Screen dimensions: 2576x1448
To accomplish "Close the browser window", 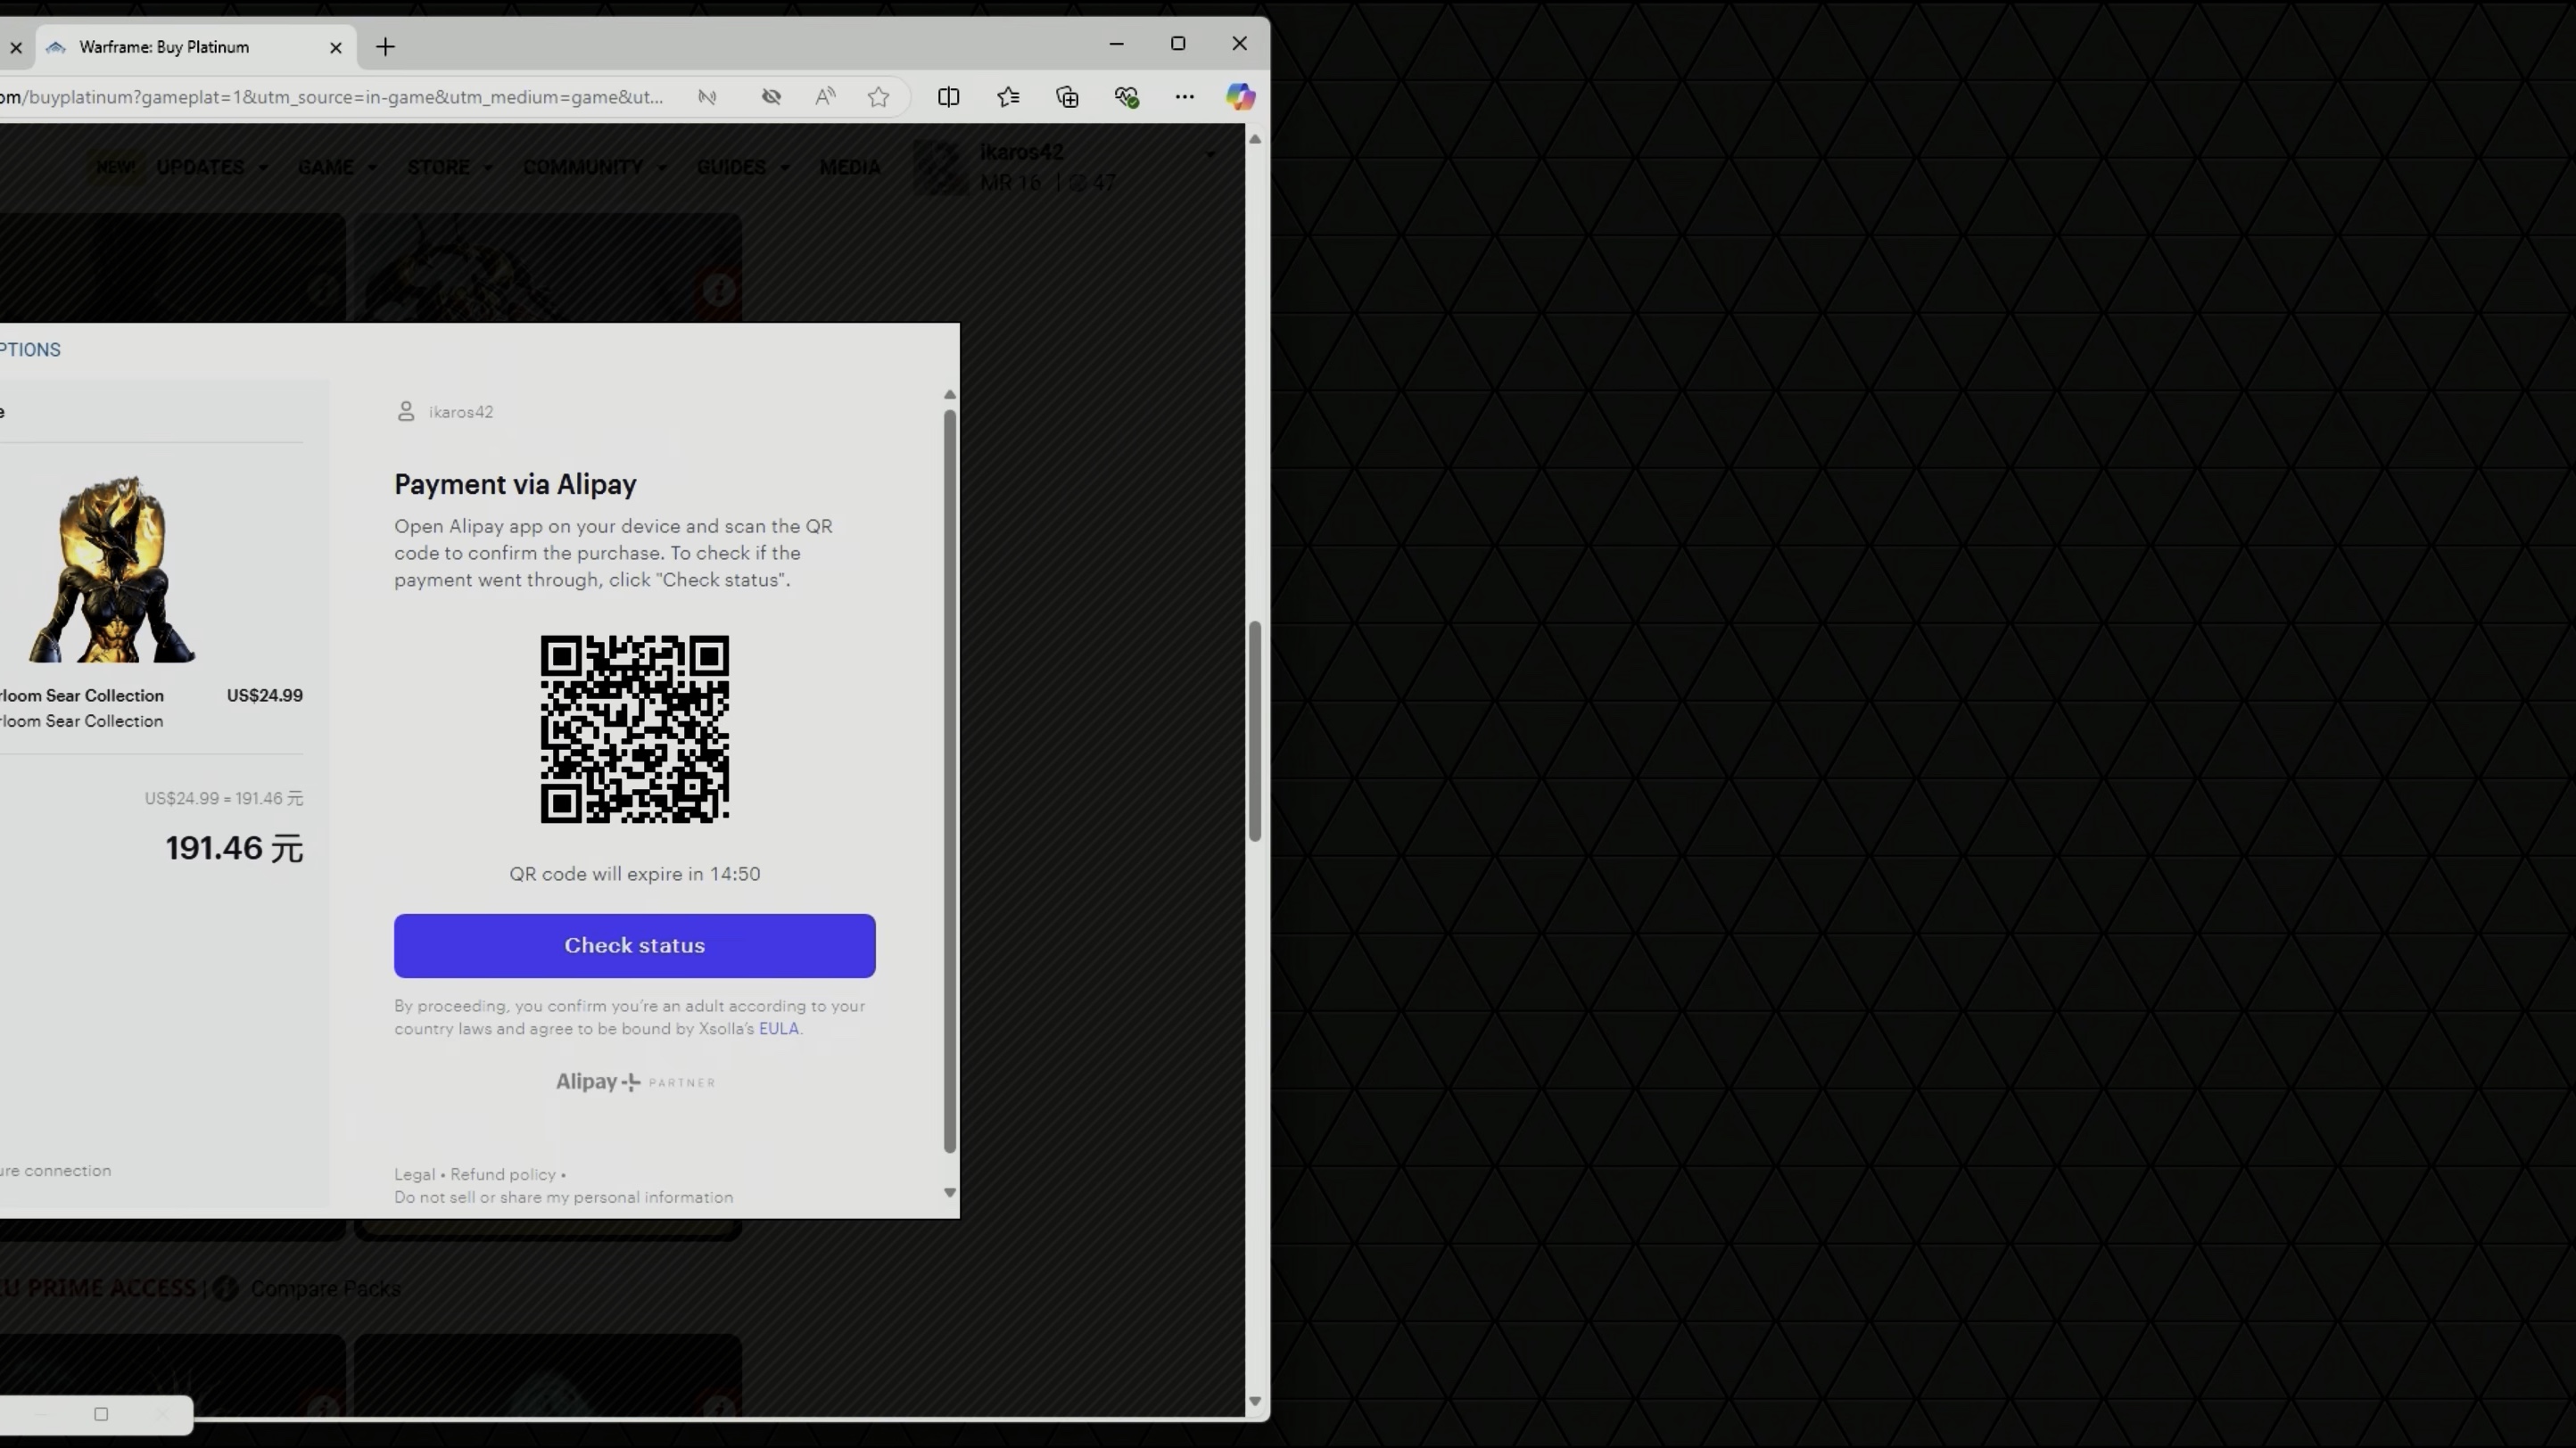I will tap(1239, 44).
